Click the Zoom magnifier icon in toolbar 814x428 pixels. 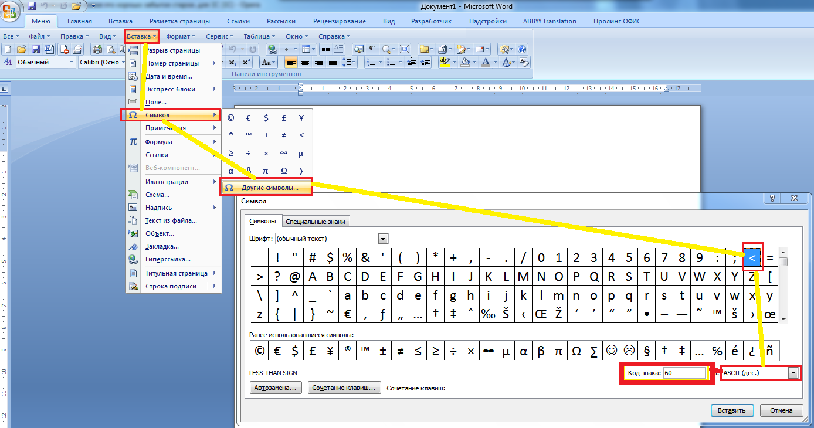386,49
